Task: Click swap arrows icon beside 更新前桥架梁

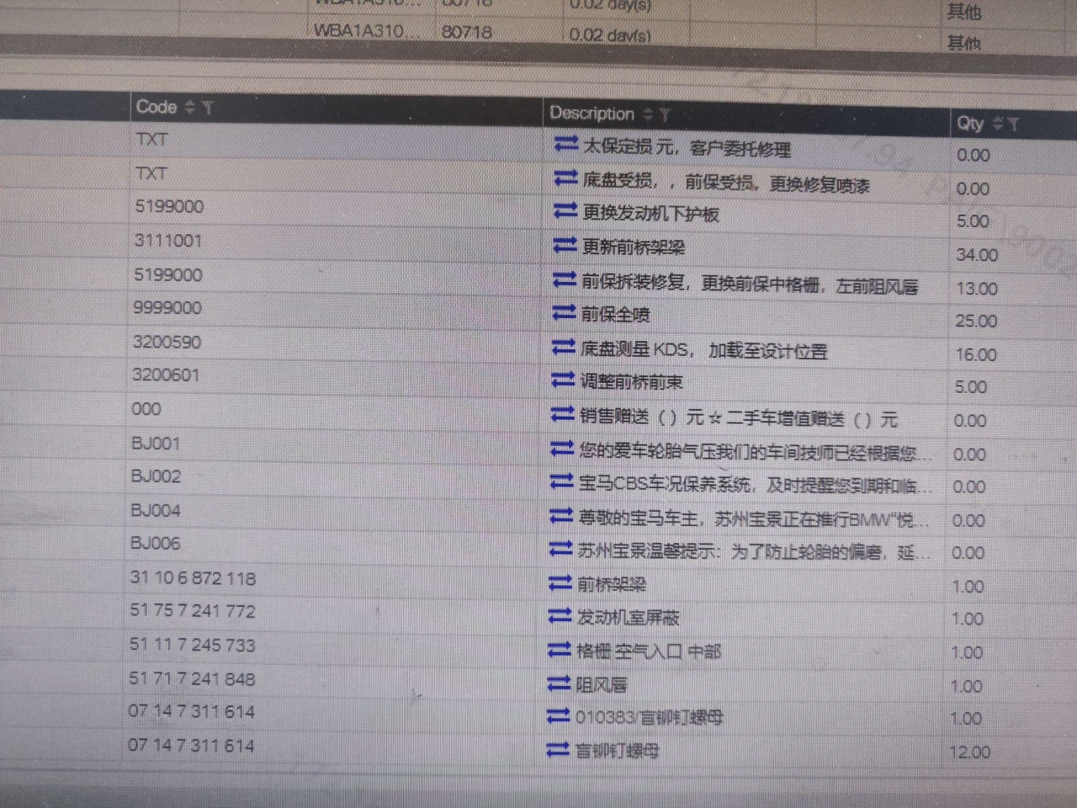Action: 565,245
